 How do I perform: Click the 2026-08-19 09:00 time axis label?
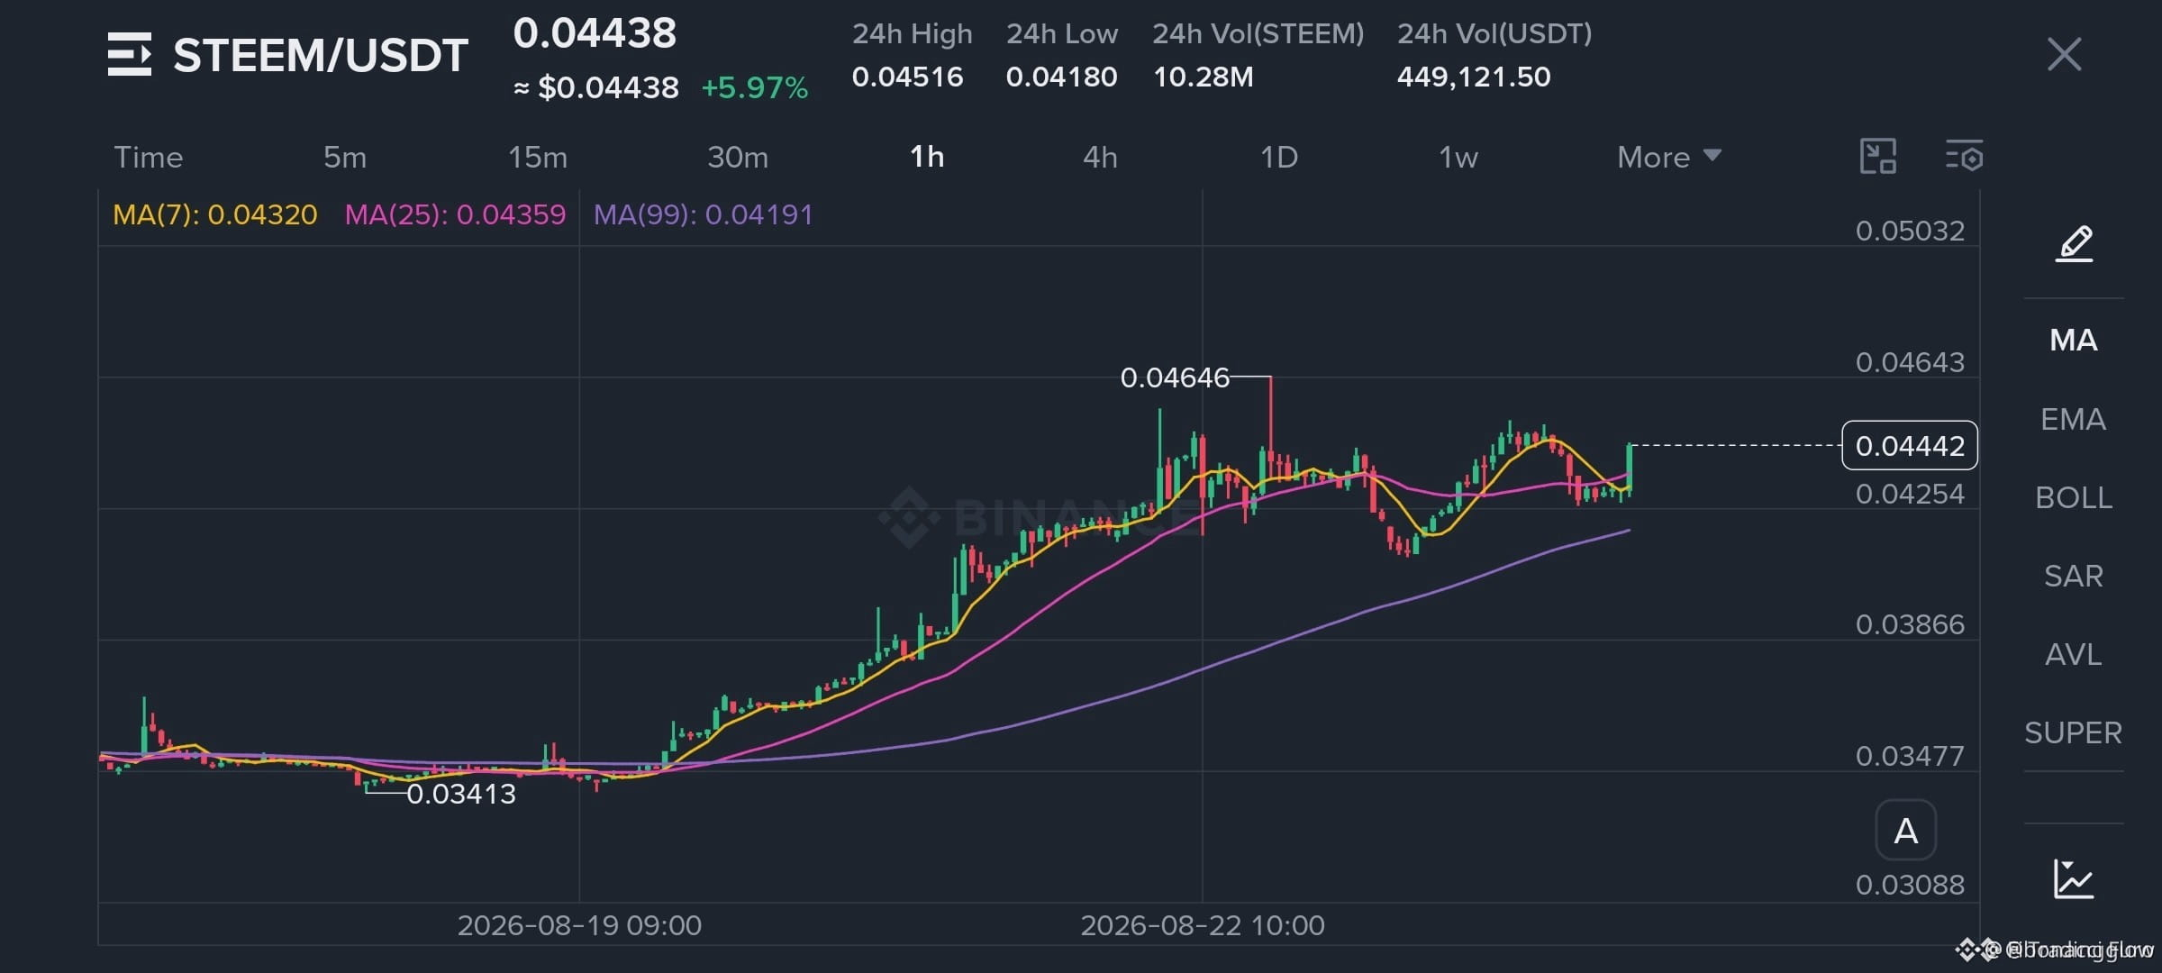tap(579, 925)
